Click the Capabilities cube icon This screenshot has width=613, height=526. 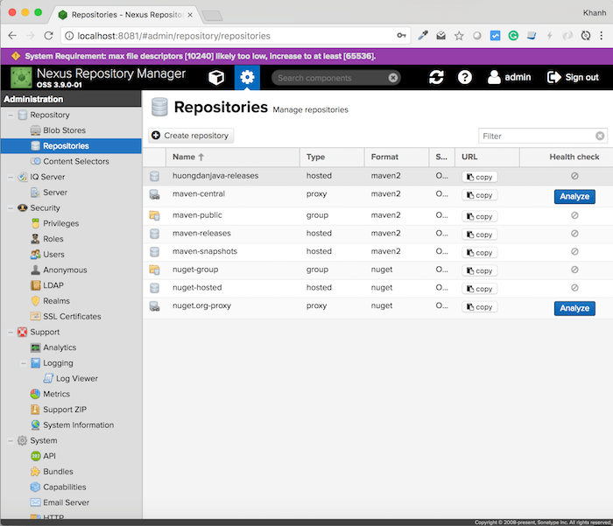point(35,487)
